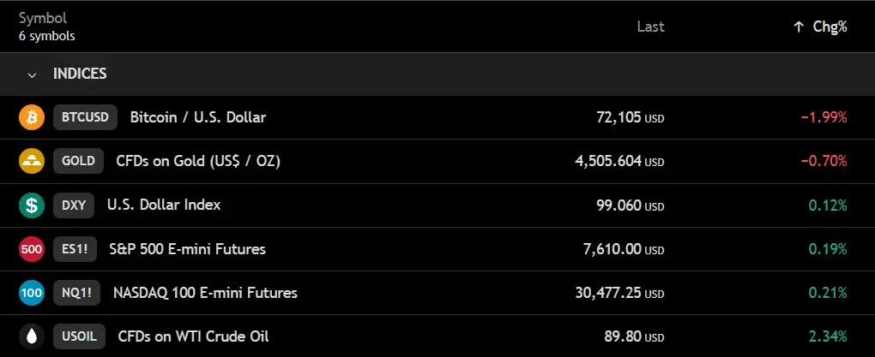Image resolution: width=875 pixels, height=357 pixels.
Task: Select the ES1! ticker badge
Action: (75, 249)
